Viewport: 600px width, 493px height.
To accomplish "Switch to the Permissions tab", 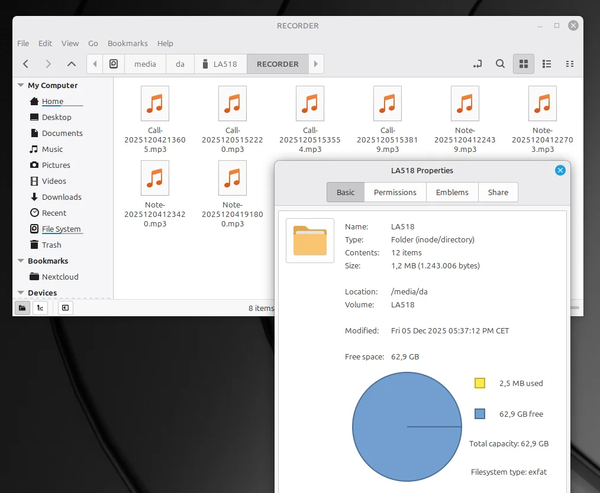I will (x=395, y=192).
